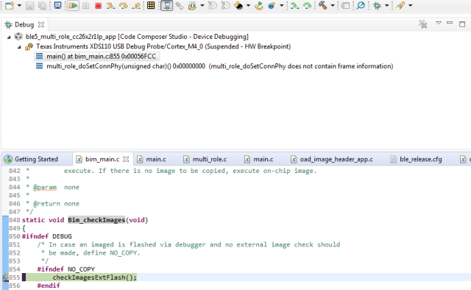This screenshot has height=290, width=471.
Task: Click line number 848 in the gutter
Action: [x=15, y=220]
